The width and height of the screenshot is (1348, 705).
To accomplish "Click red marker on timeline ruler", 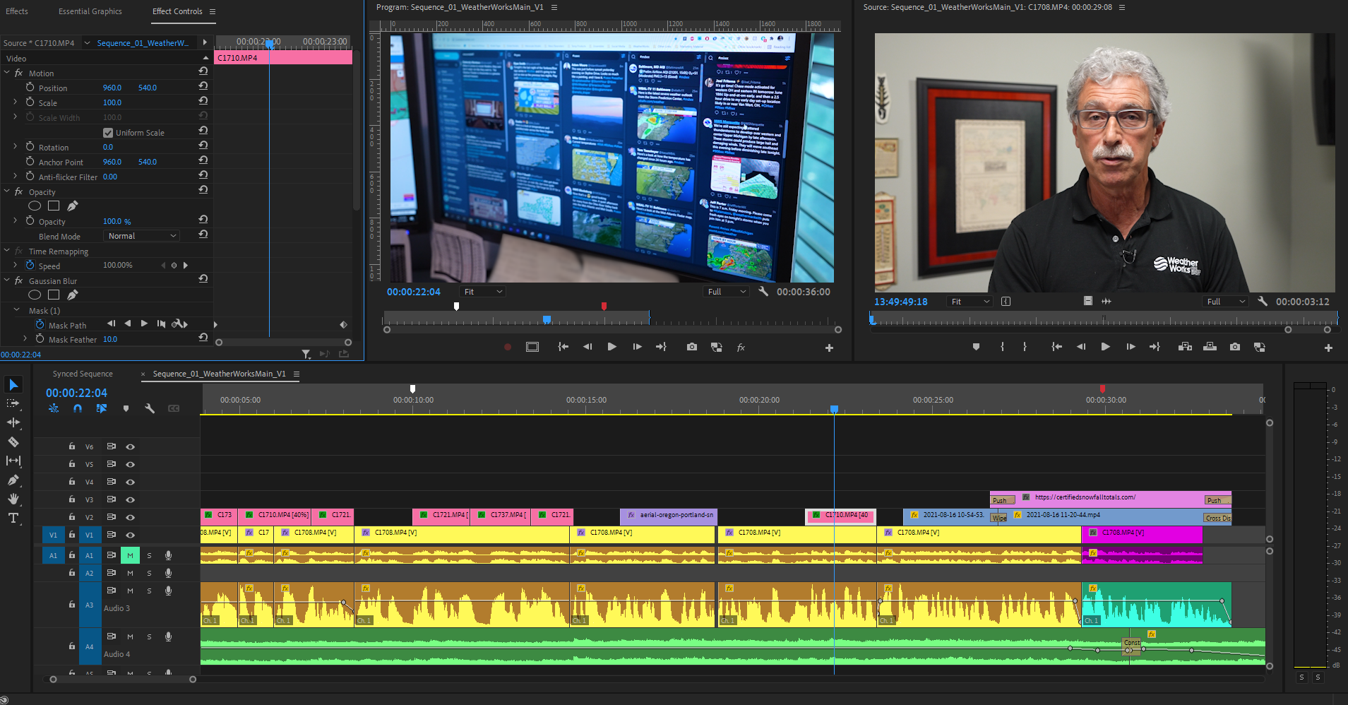I will (1102, 389).
